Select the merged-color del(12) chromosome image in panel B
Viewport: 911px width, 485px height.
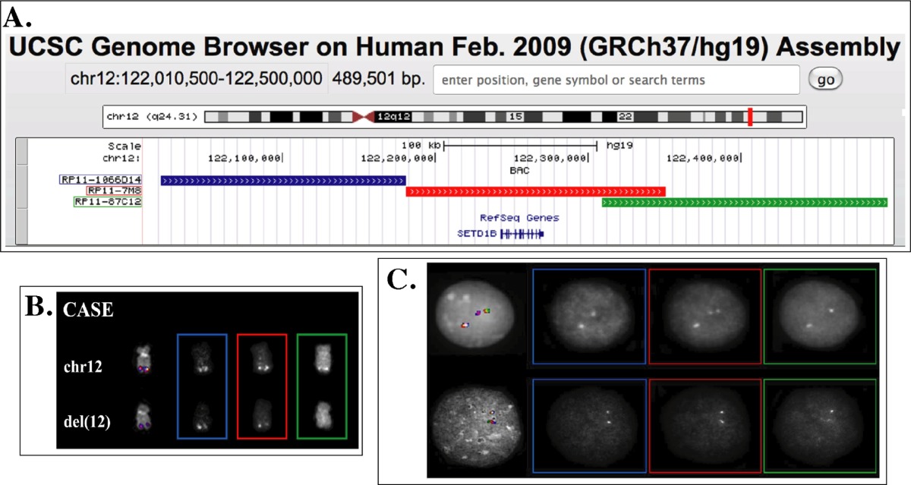(x=144, y=416)
